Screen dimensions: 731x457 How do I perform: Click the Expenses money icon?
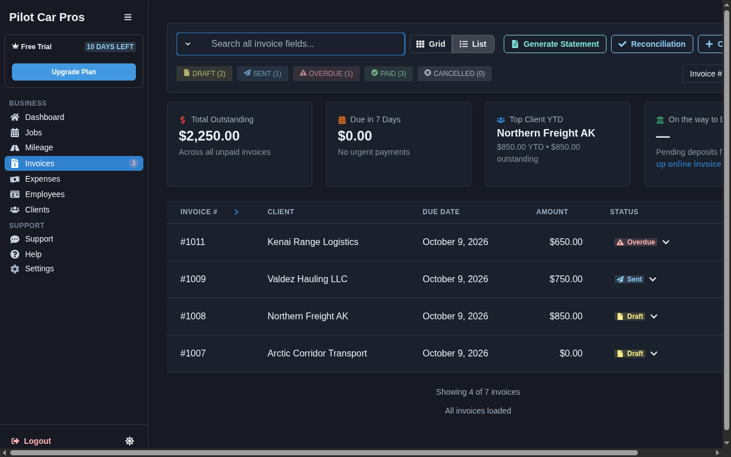pos(15,179)
